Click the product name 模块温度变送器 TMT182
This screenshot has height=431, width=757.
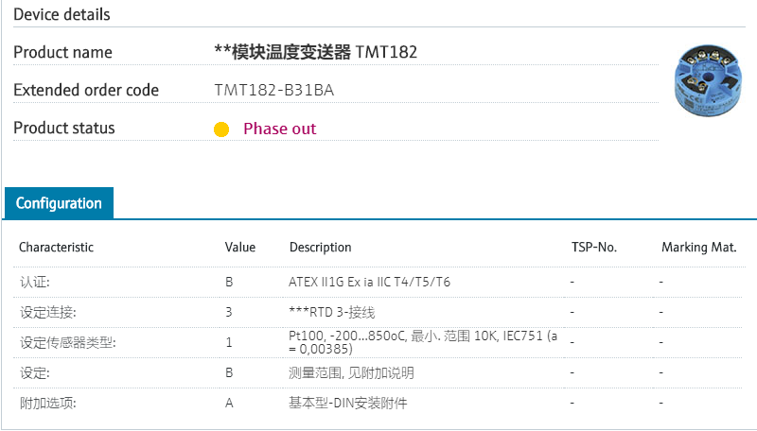pyautogui.click(x=316, y=52)
